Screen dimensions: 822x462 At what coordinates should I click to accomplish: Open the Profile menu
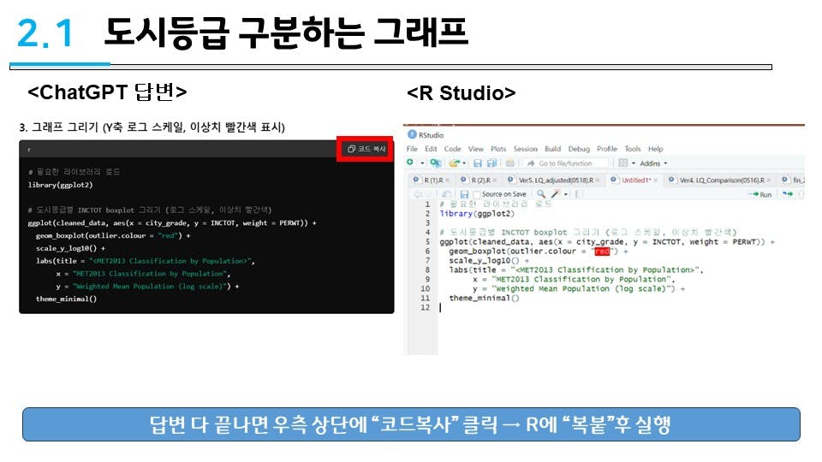click(607, 149)
